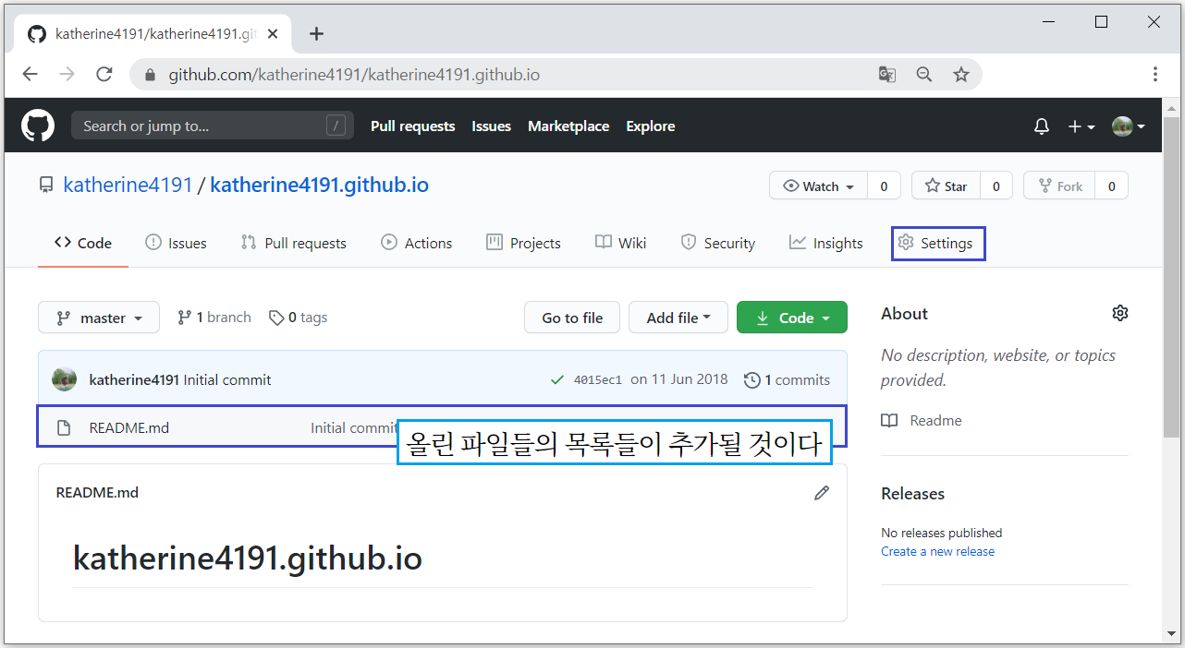Open the 4015ec1 commit hash
The image size is (1185, 648).
point(598,379)
